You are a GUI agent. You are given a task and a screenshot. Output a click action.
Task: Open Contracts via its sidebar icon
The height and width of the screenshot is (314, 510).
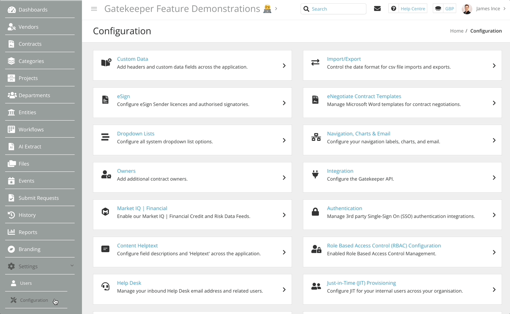11,44
